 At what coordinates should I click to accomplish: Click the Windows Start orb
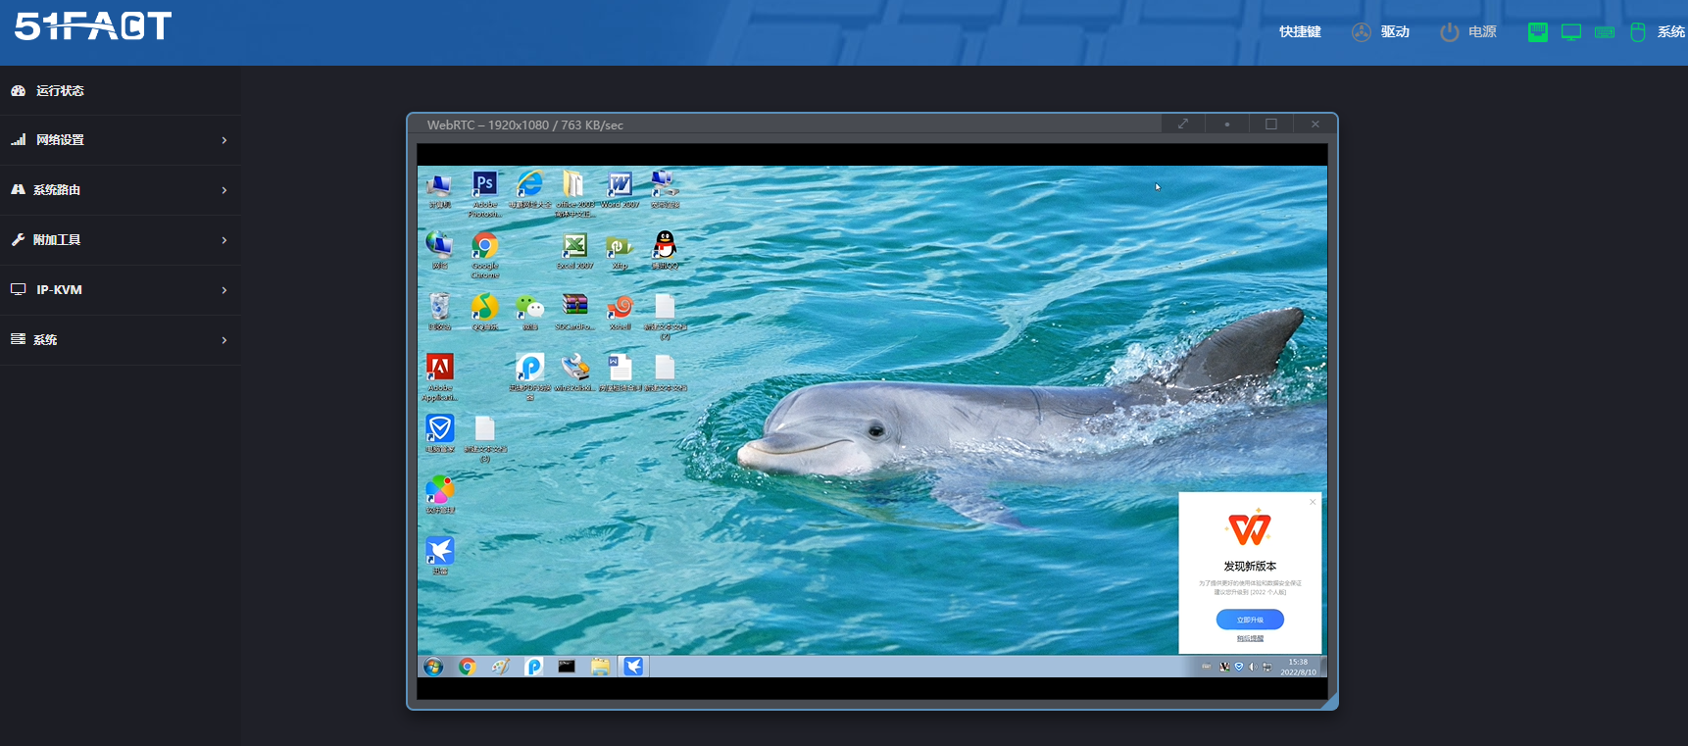pos(432,667)
